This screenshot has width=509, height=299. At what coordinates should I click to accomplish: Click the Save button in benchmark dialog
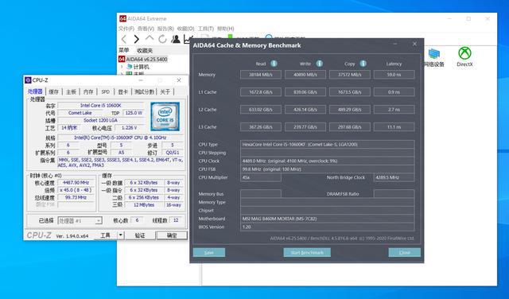(x=209, y=253)
